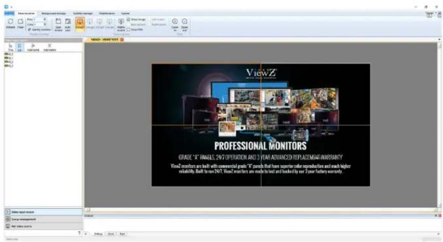The height and width of the screenshot is (242, 443).
Task: Open the Net video source pane
Action: 43,226
